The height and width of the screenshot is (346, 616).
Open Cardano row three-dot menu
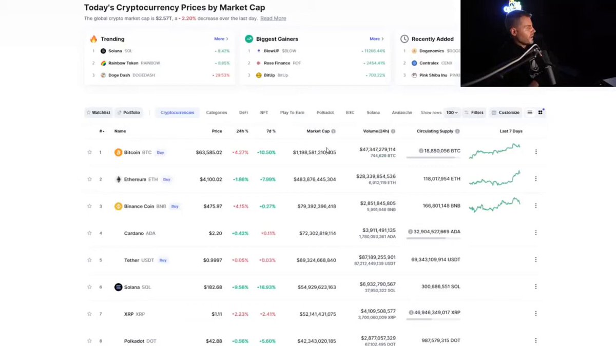[536, 233]
